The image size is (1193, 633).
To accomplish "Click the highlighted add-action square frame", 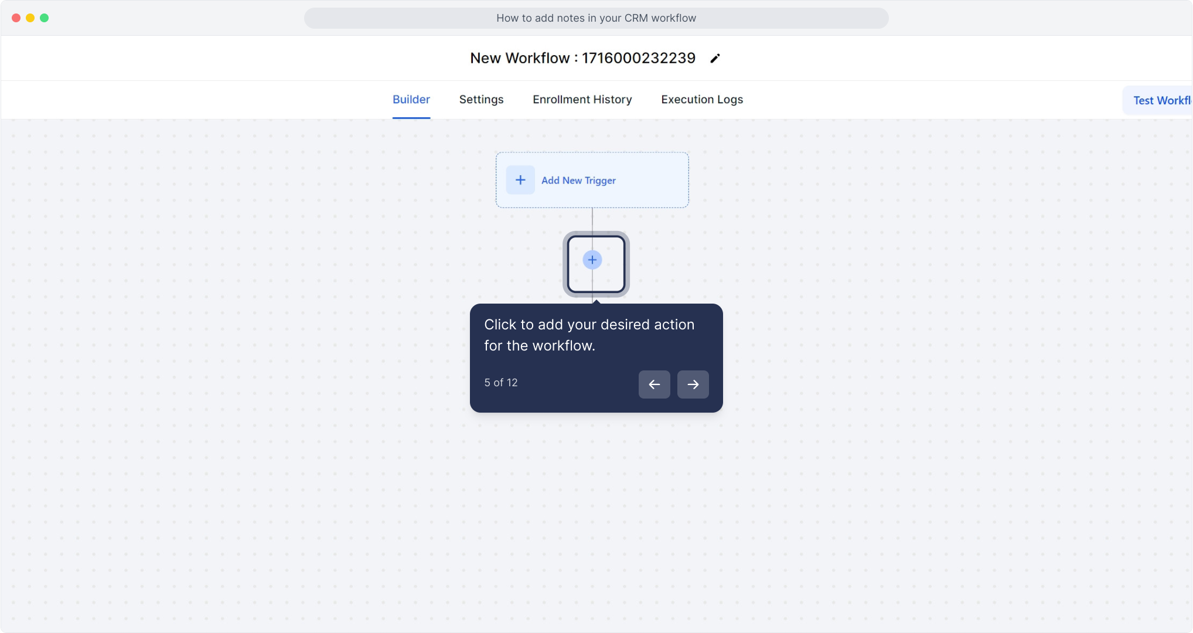I will (x=596, y=264).
